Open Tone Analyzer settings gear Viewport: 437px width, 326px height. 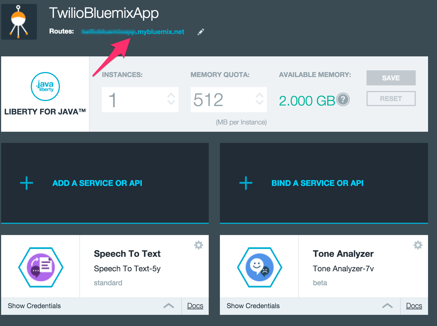click(x=418, y=245)
